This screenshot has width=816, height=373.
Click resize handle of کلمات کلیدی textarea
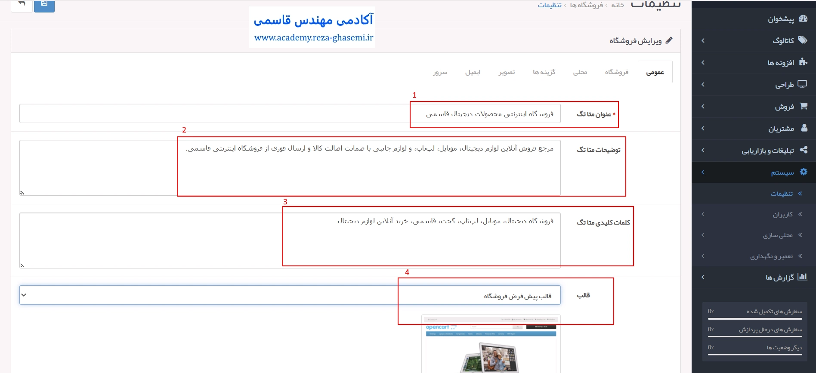coord(22,265)
